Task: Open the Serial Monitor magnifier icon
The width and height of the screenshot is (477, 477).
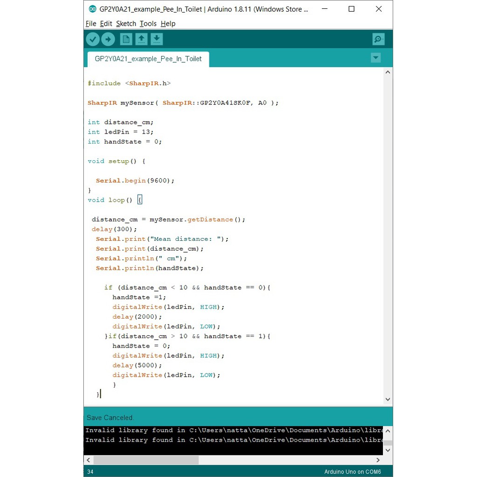Action: [378, 39]
